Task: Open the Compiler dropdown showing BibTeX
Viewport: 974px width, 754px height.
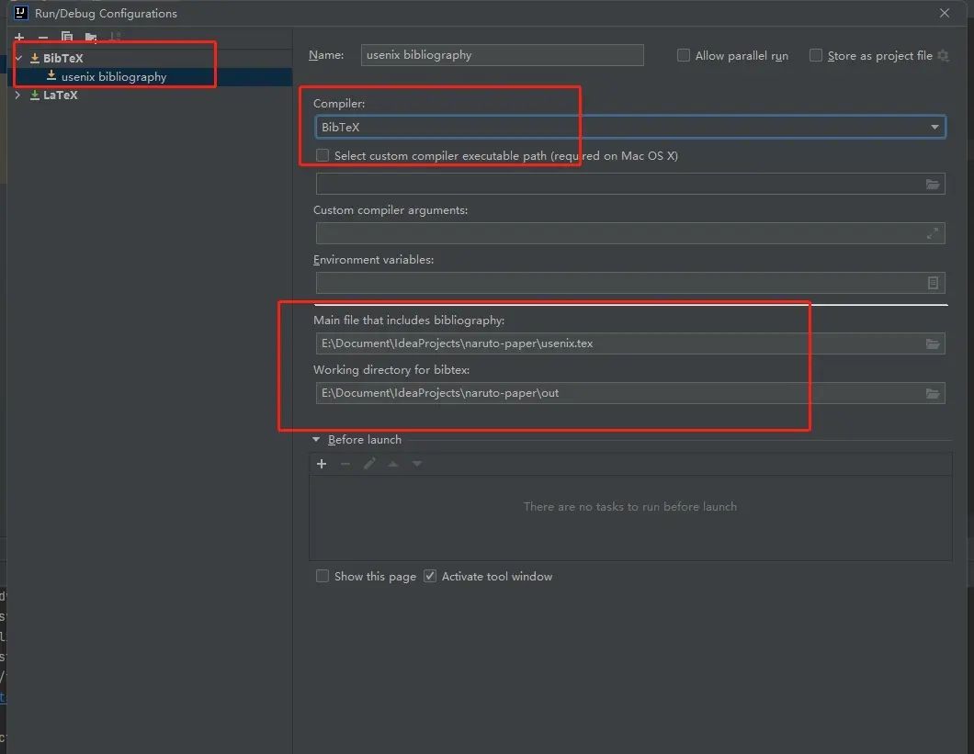Action: coord(934,127)
